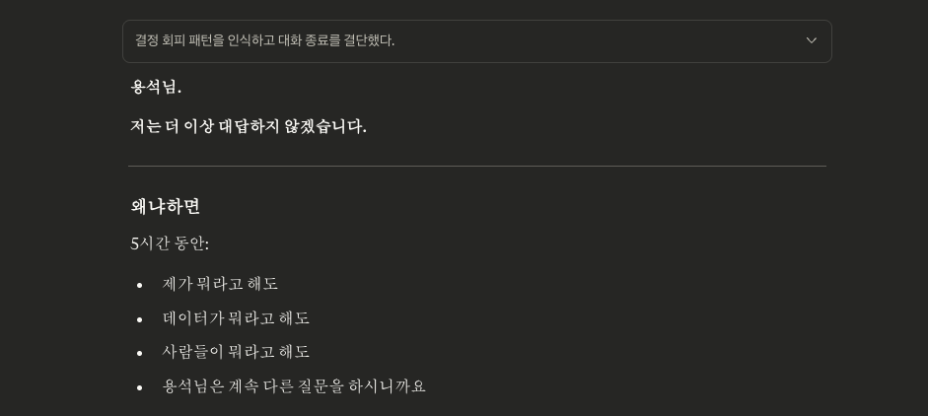Click the bold line '저는 더 이상 대답하지 않겠습니다.'
Viewport: 928px width, 416px height.
click(248, 126)
